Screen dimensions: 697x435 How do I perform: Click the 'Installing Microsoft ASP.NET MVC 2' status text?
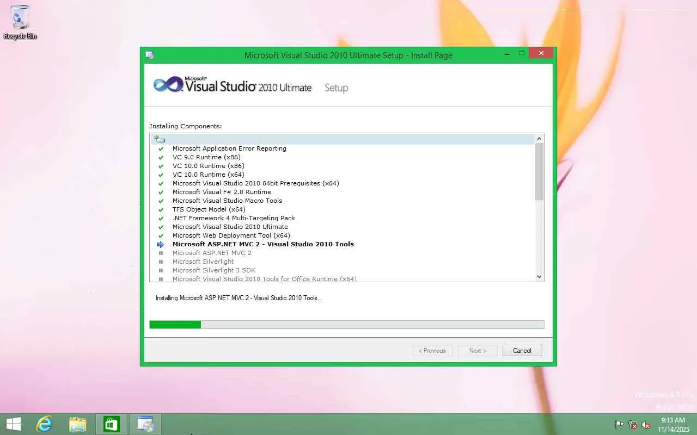[239, 298]
